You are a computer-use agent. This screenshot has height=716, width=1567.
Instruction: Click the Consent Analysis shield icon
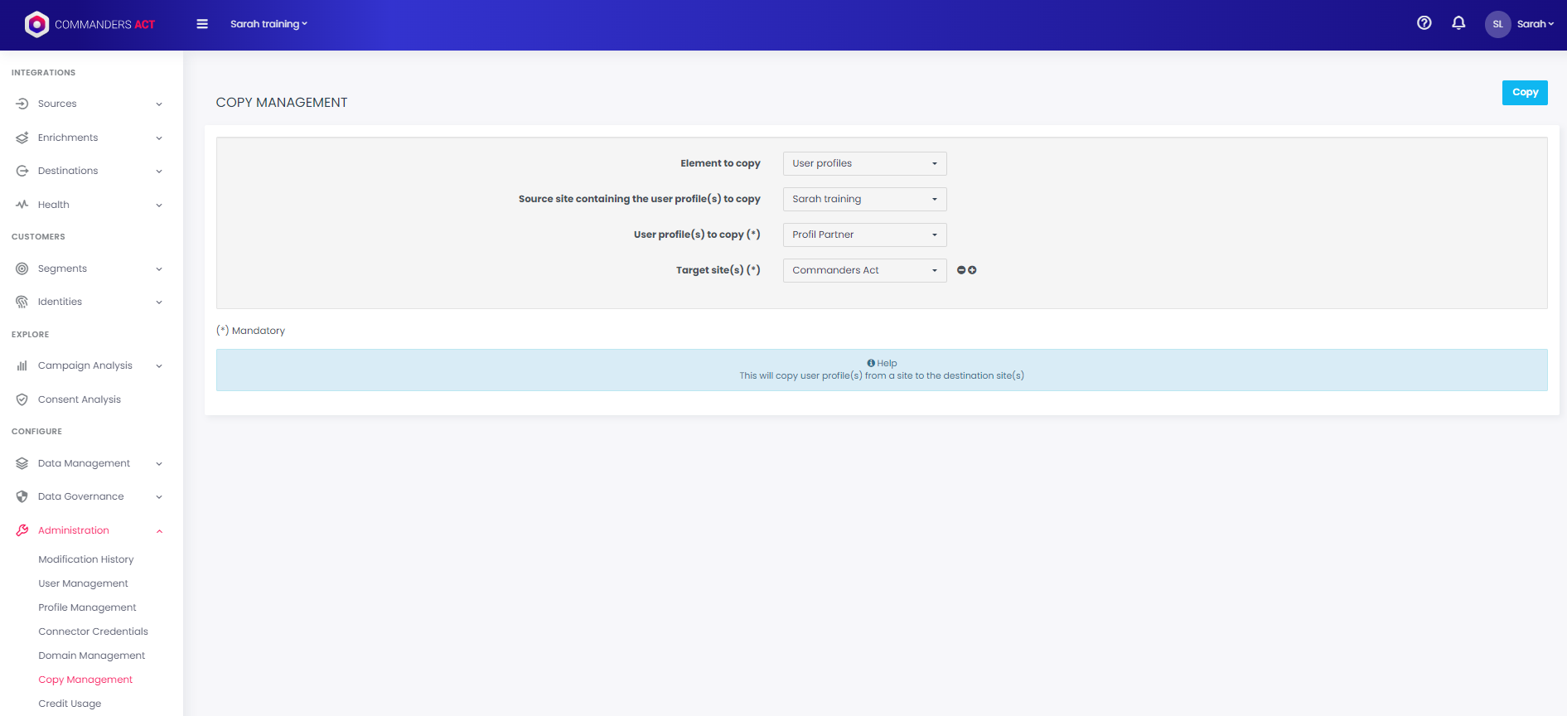[22, 399]
